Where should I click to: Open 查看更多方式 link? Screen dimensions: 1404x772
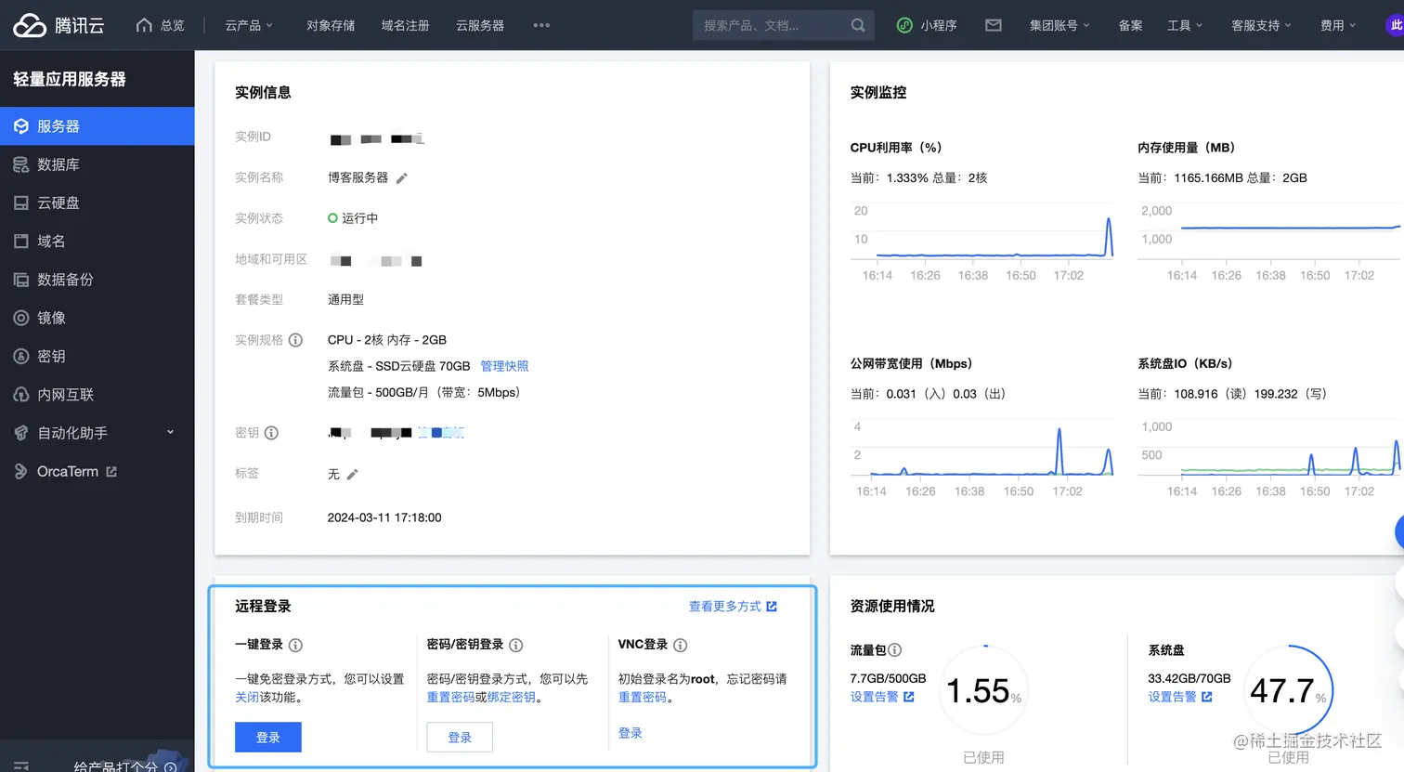[x=733, y=607]
